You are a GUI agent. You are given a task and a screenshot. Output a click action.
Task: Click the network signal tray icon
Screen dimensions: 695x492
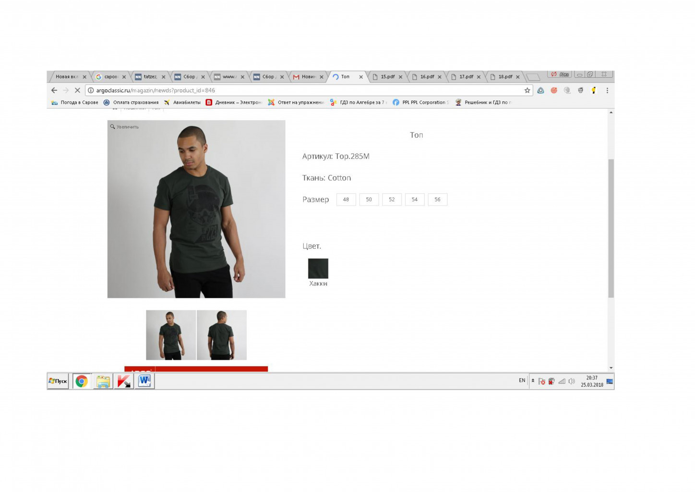point(562,381)
